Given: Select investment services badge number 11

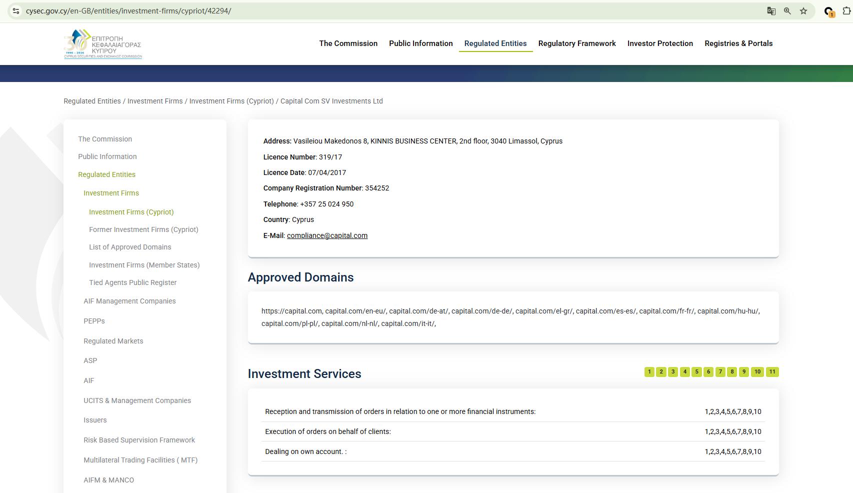Looking at the screenshot, I should click(772, 371).
